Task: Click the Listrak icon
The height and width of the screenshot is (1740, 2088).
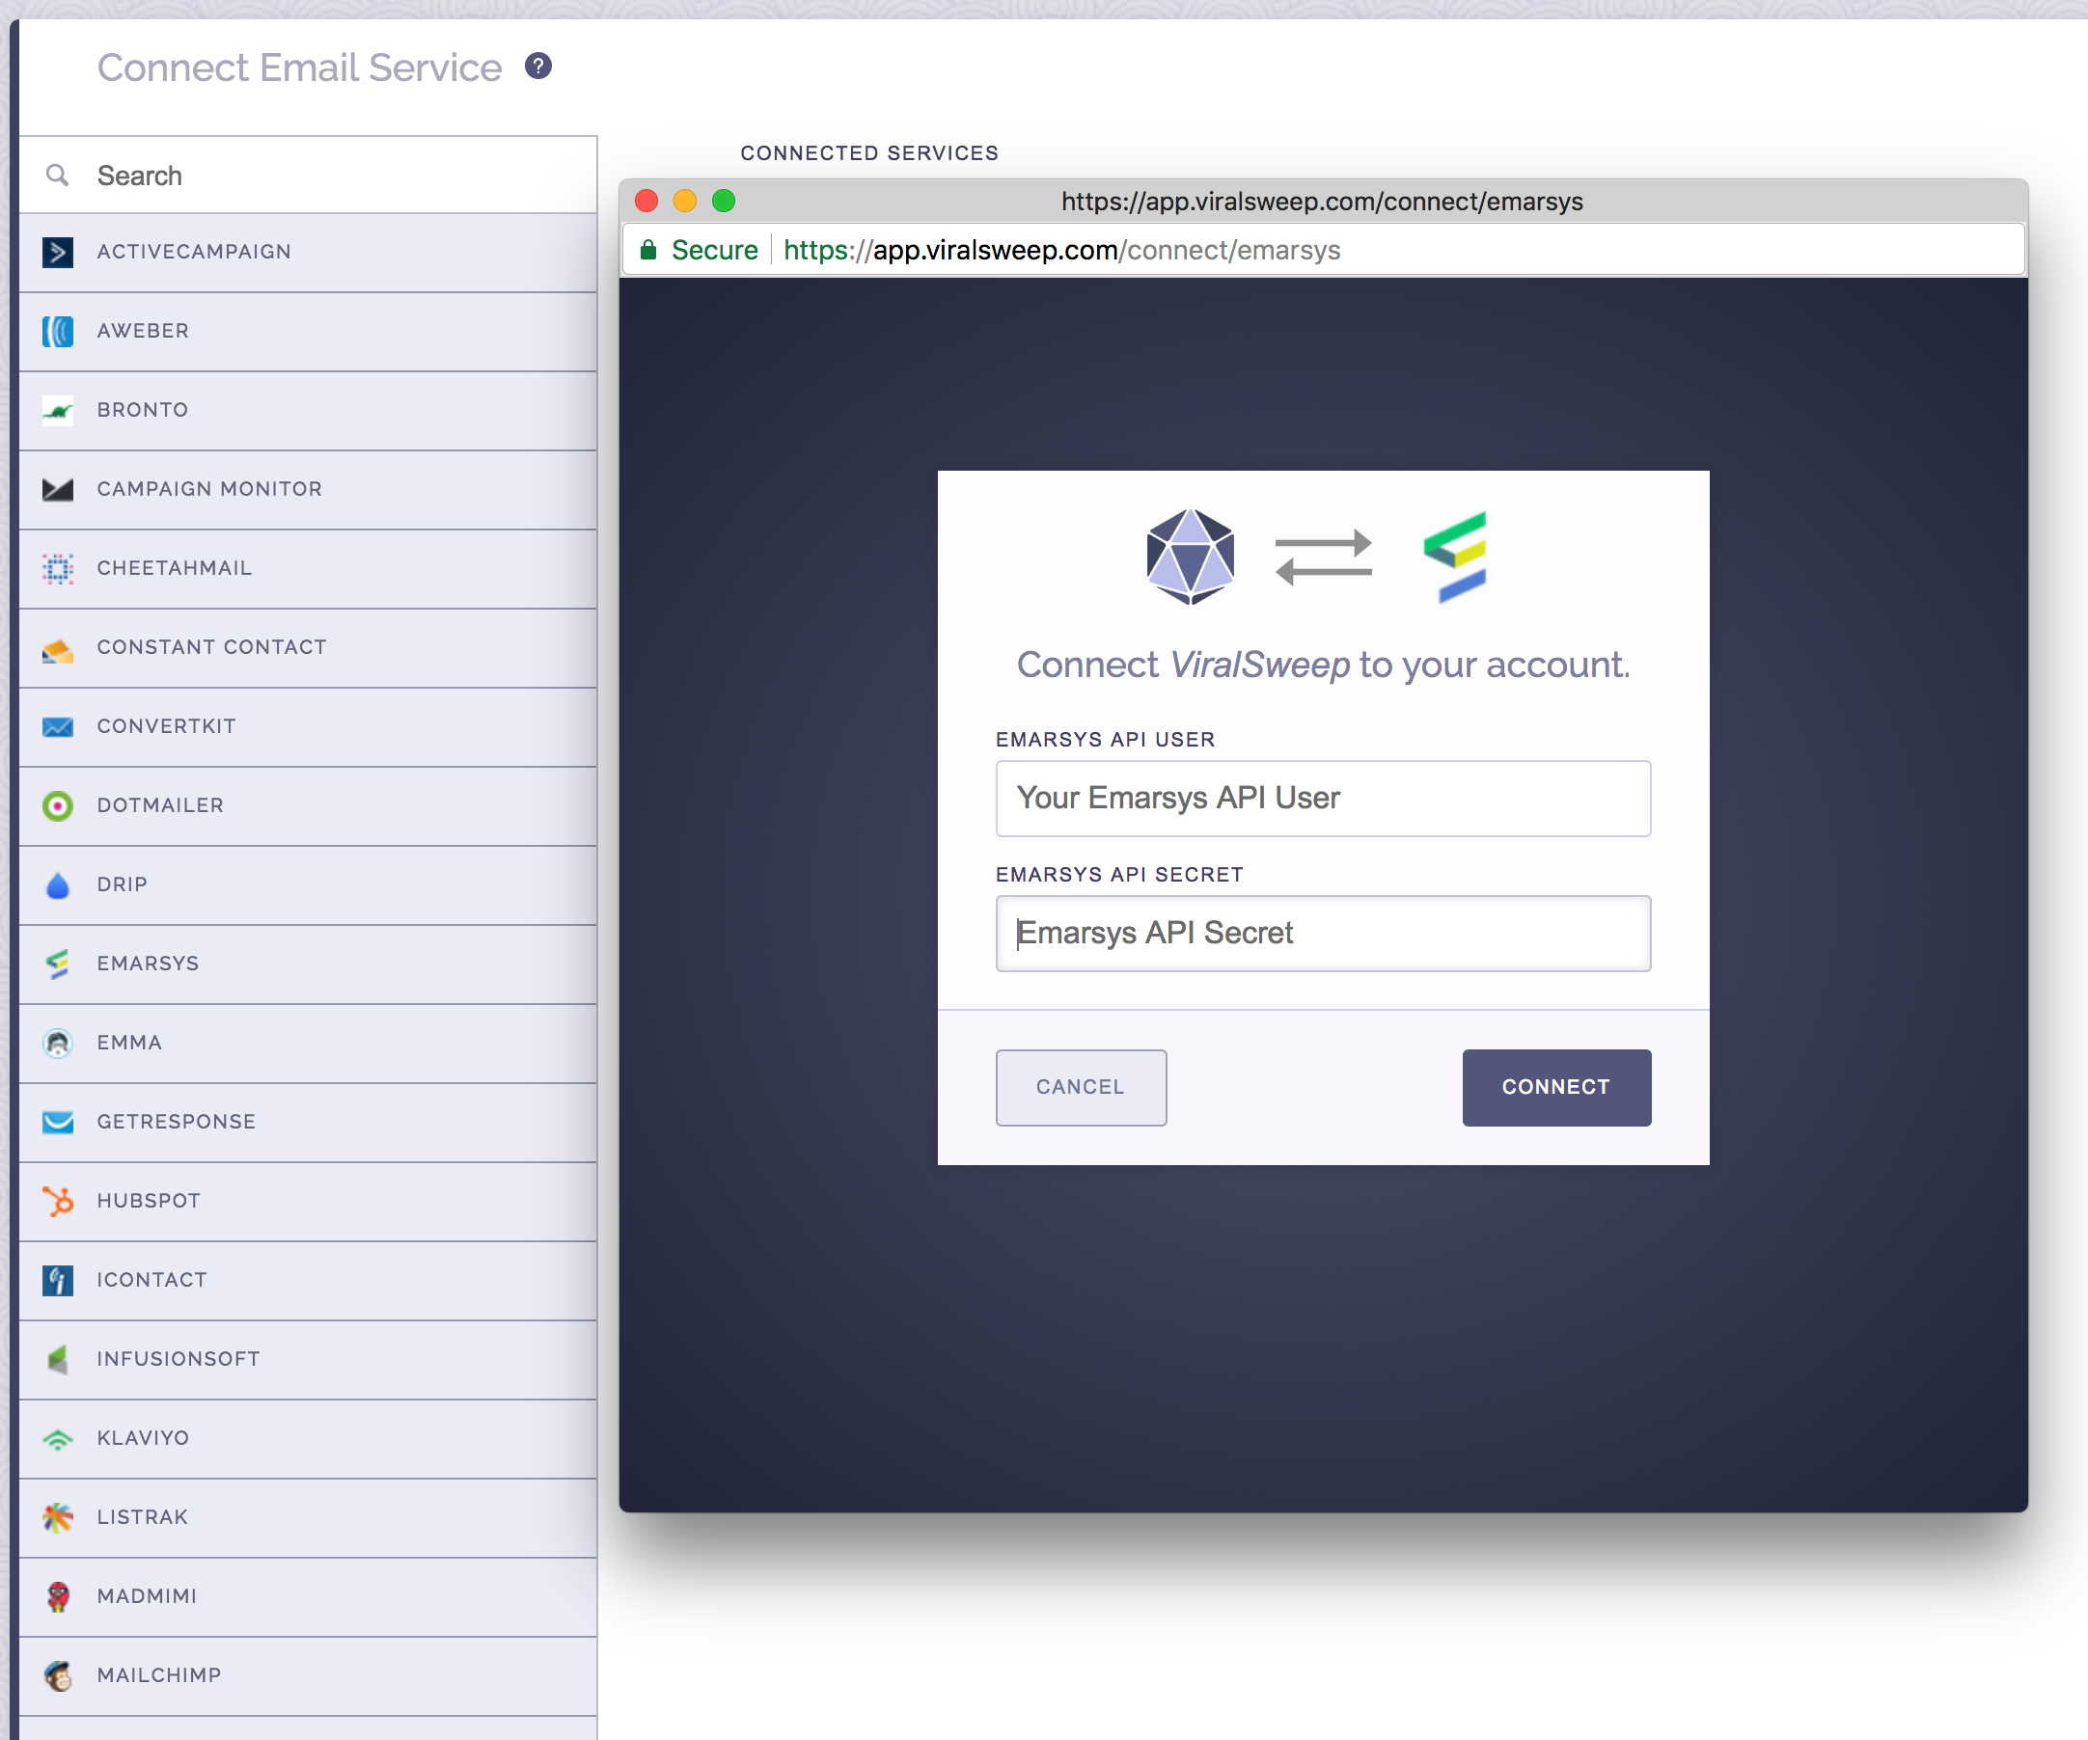Action: tap(58, 1517)
